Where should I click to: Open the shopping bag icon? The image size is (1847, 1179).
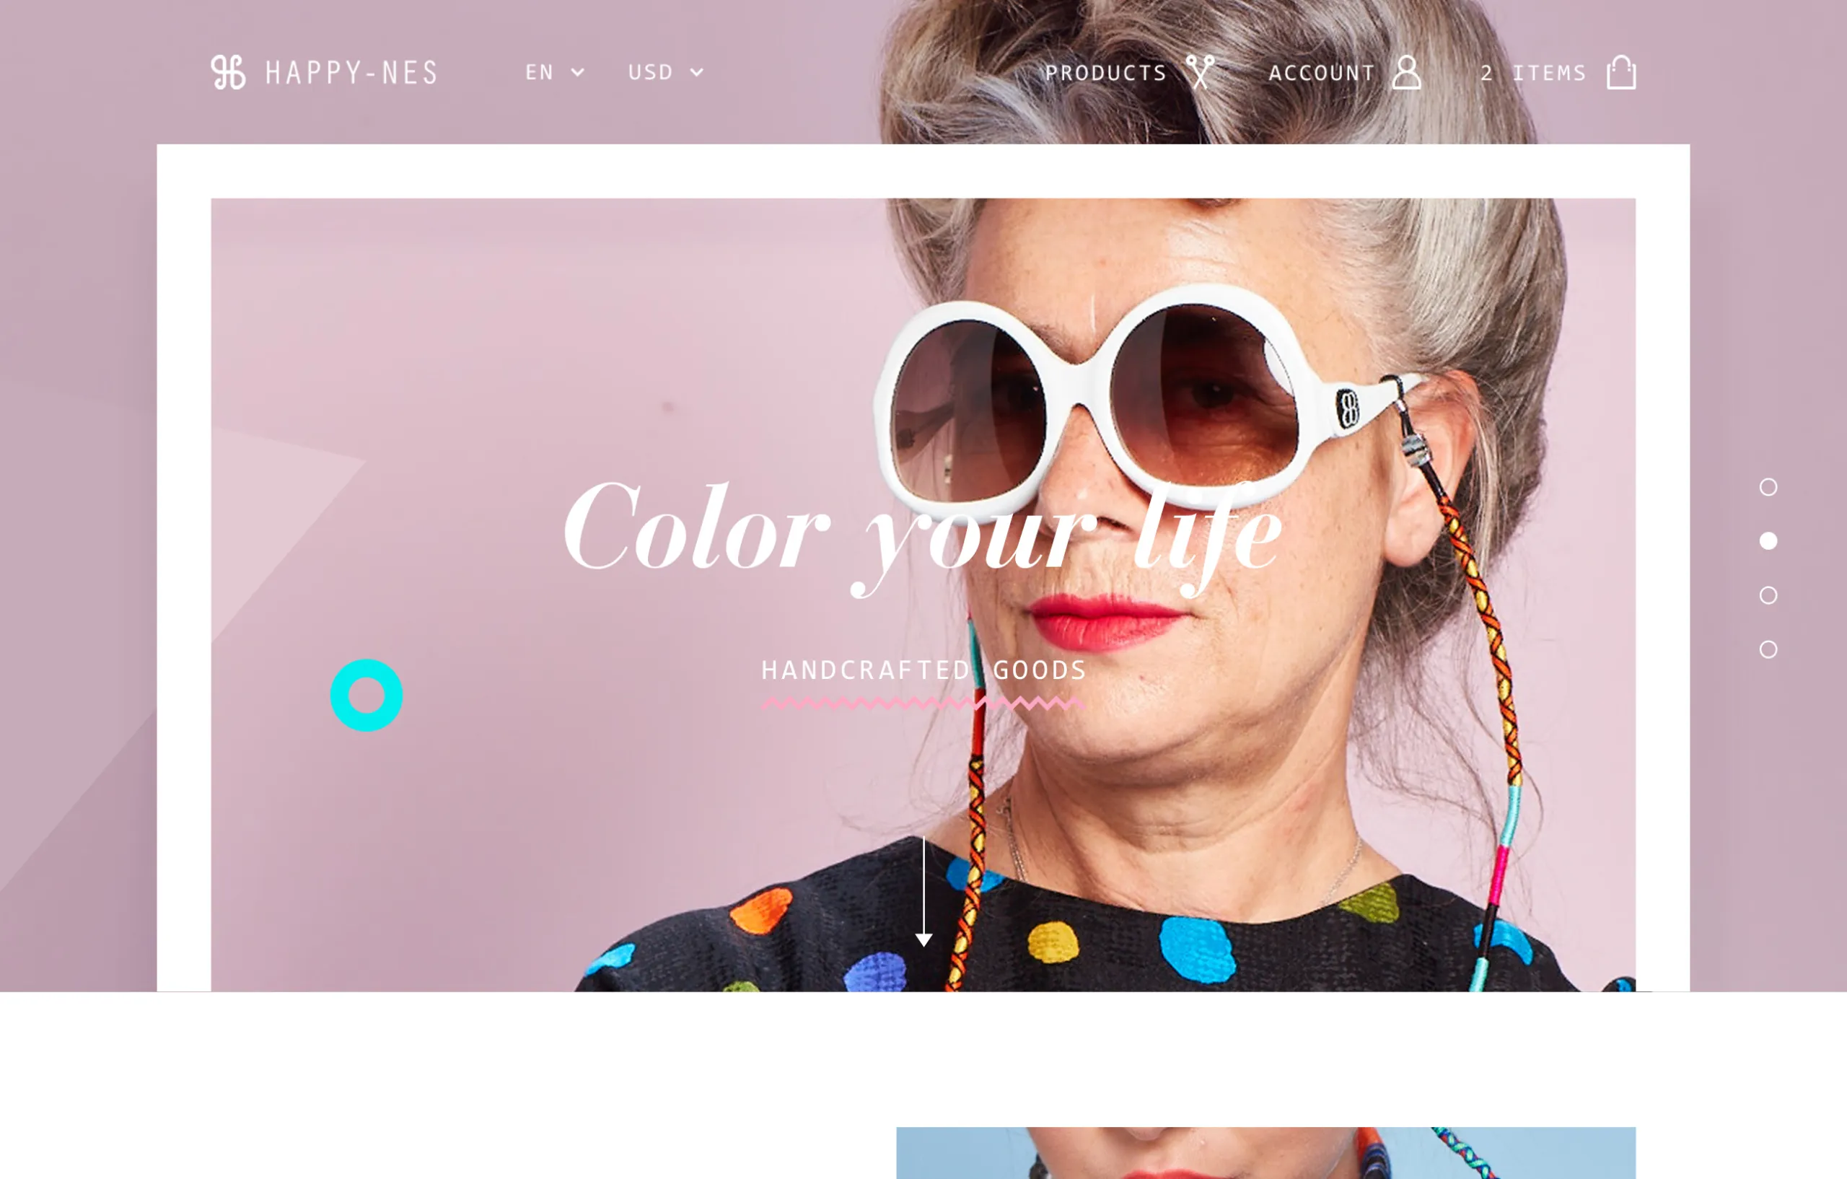pos(1621,72)
